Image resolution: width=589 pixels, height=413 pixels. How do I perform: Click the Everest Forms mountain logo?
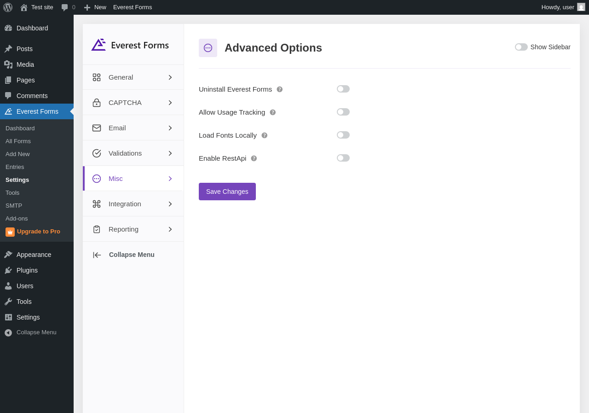pos(98,45)
